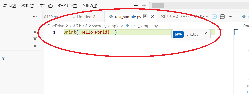The height and width of the screenshot is (94, 249).
Task: Expand the デスクトップ breadcrumb folder
Action: click(x=78, y=26)
